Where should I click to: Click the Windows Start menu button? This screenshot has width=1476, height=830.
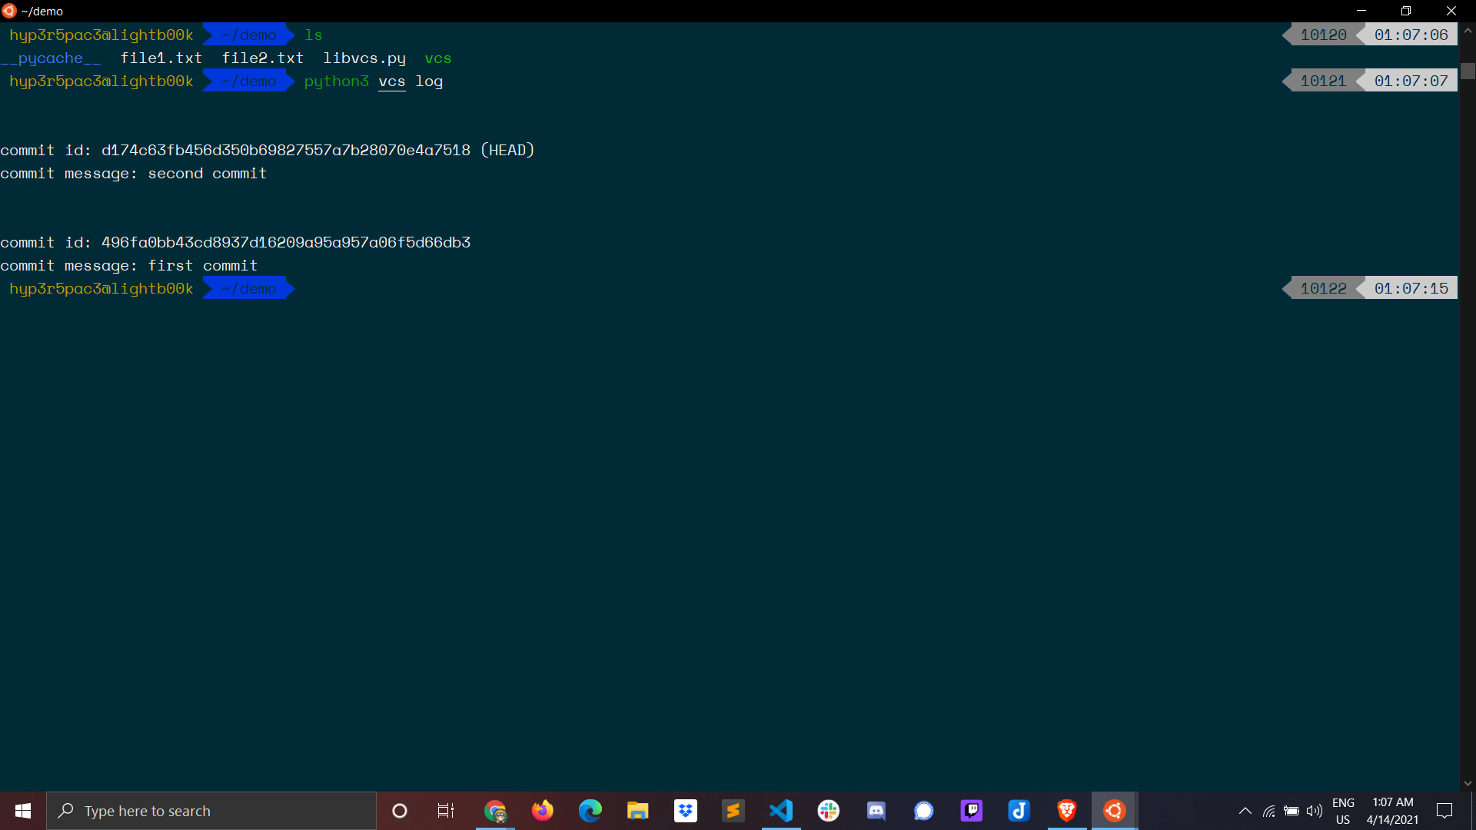pyautogui.click(x=22, y=810)
